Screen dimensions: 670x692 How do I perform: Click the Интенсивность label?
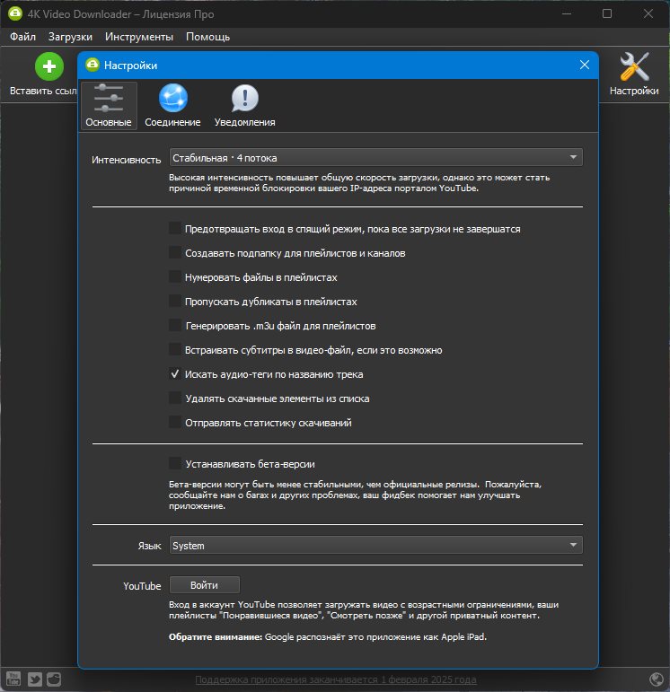point(127,160)
